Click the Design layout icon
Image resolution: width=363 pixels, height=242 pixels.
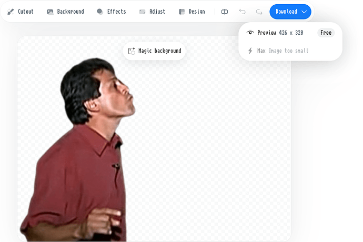coord(181,12)
